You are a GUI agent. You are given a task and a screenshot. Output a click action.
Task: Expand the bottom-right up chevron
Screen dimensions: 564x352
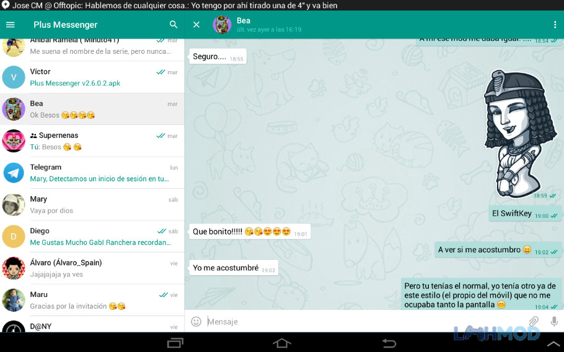coord(554,344)
